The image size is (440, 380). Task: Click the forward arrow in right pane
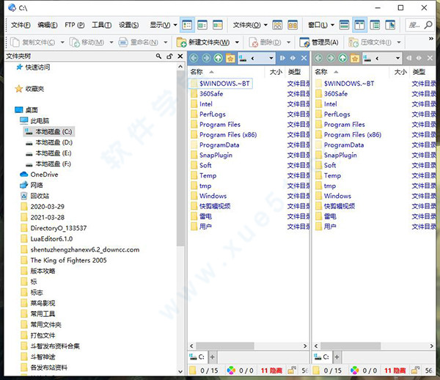(x=331, y=58)
